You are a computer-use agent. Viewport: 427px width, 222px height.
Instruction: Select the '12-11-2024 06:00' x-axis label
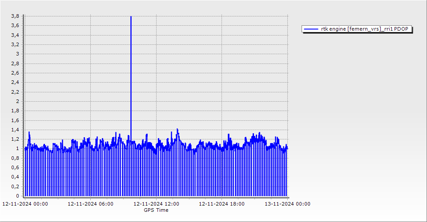coord(90,204)
